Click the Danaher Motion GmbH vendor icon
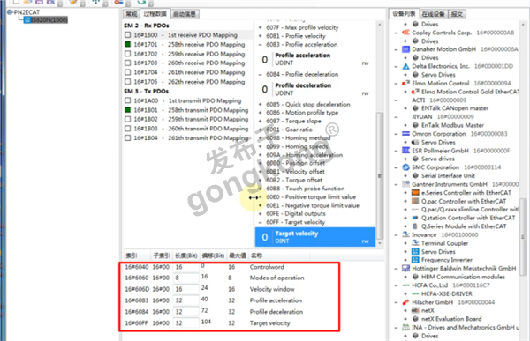The width and height of the screenshot is (530, 341). [x=405, y=49]
